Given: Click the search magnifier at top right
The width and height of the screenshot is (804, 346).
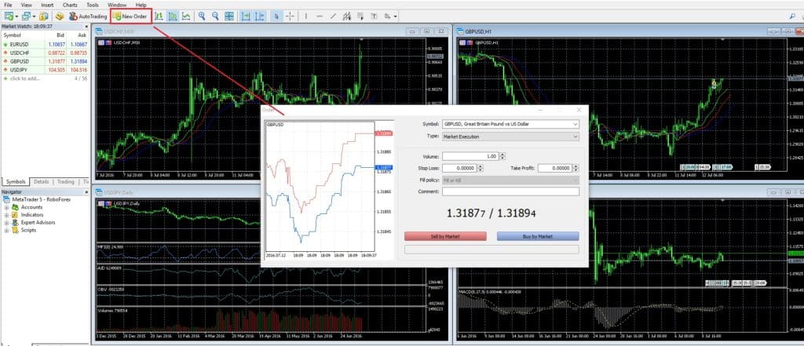Looking at the screenshot, I should [792, 16].
